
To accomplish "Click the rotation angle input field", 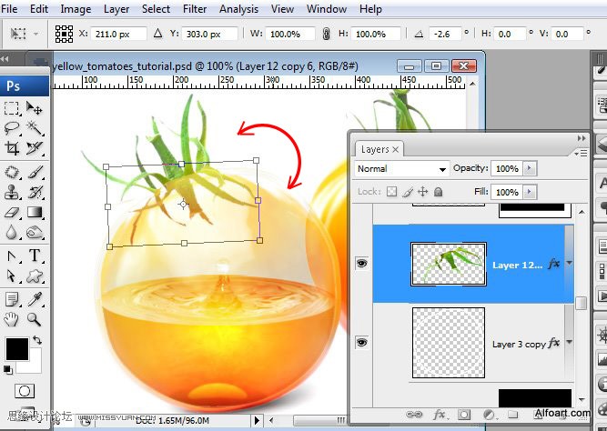I will pyautogui.click(x=445, y=34).
